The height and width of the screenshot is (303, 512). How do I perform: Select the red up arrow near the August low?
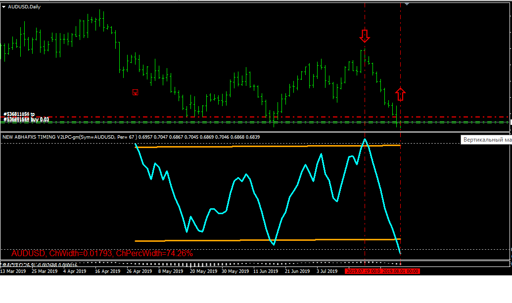point(400,94)
